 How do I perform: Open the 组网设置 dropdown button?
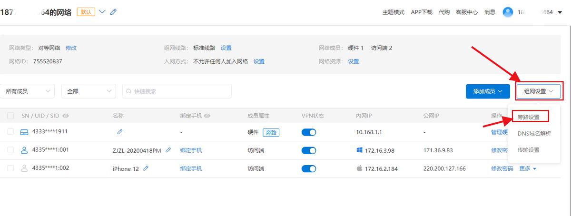click(x=539, y=91)
